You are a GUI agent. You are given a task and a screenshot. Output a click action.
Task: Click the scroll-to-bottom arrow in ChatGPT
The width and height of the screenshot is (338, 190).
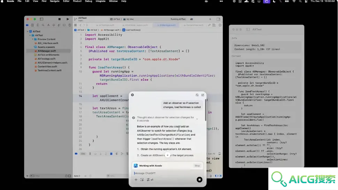pos(168,155)
